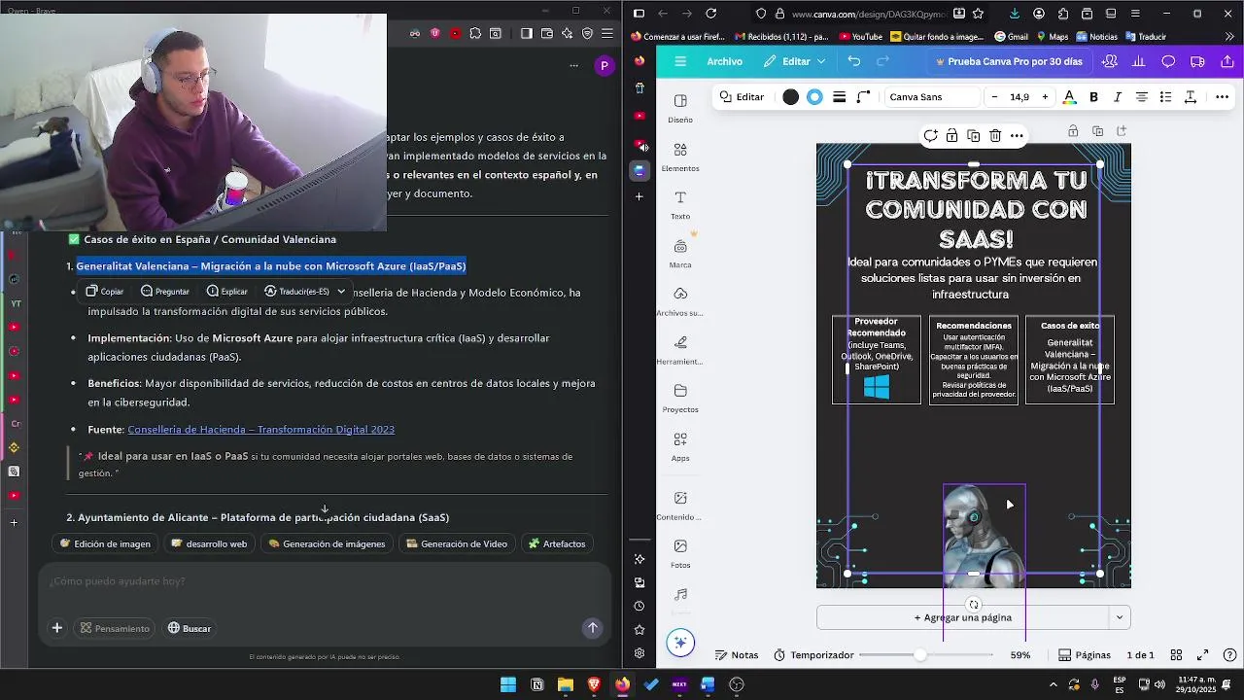Click Explicar in the selection popup
Viewport: 1244px width, 700px height.
226,292
